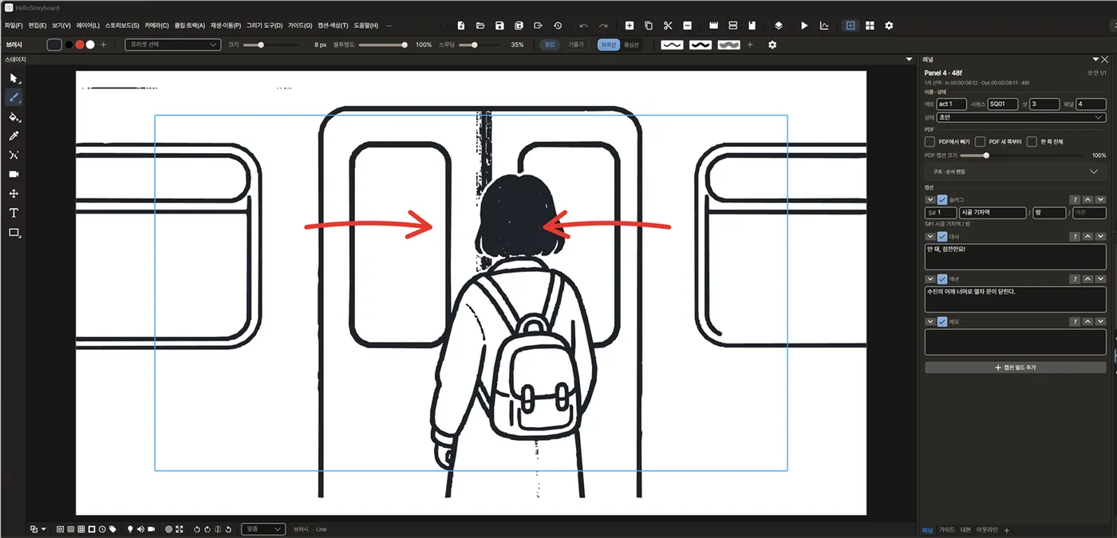Collapse the 액션 caption chevron
1117x538 pixels.
pyautogui.click(x=930, y=279)
